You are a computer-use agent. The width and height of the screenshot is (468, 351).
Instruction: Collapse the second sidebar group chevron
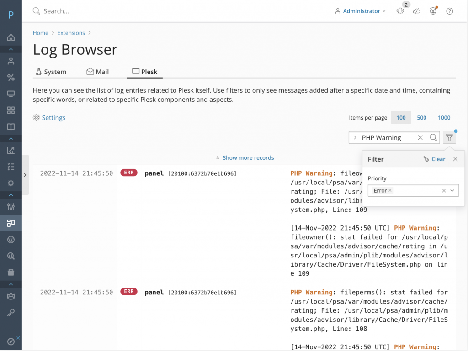pyautogui.click(x=11, y=139)
